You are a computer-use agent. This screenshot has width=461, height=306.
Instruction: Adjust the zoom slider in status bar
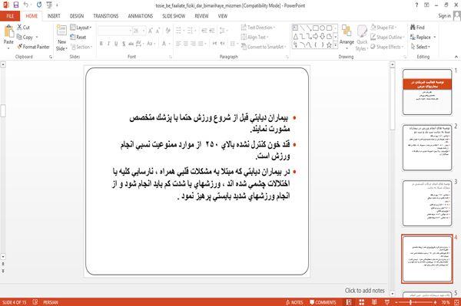click(411, 302)
